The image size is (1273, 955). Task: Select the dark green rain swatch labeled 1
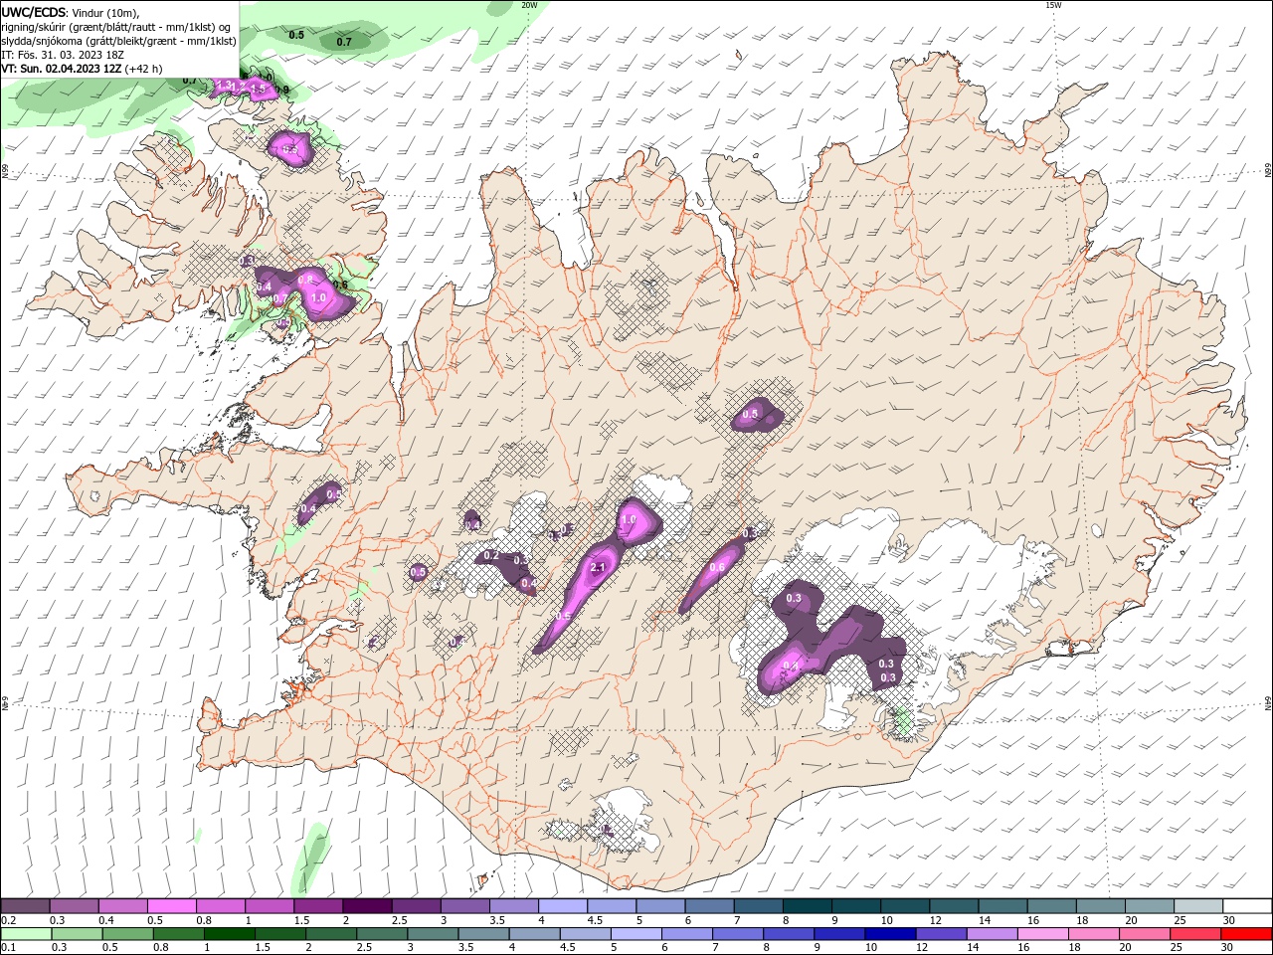click(230, 934)
